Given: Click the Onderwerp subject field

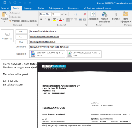Looking at the screenshot, I should coord(81,47).
